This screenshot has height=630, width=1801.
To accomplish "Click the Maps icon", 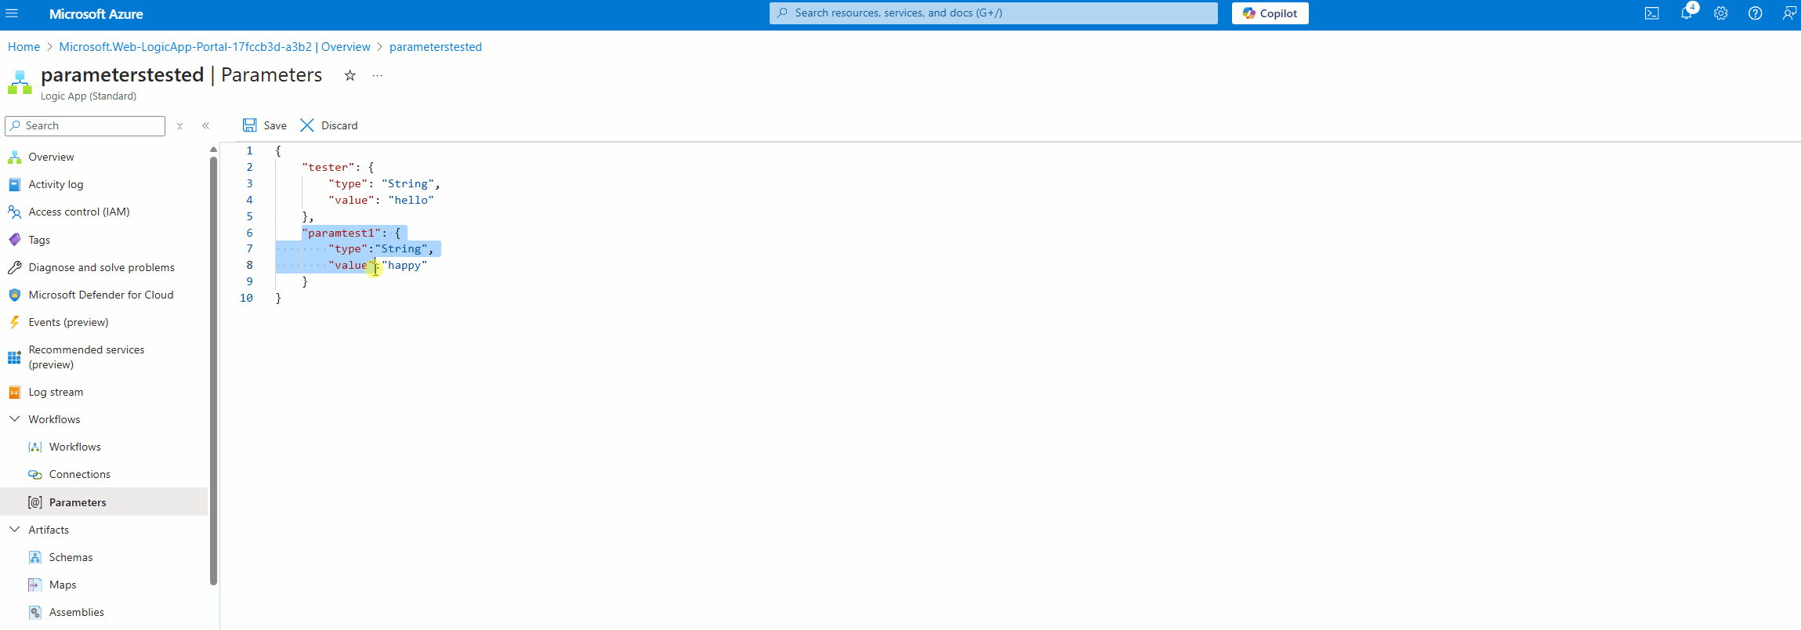I will tap(34, 585).
